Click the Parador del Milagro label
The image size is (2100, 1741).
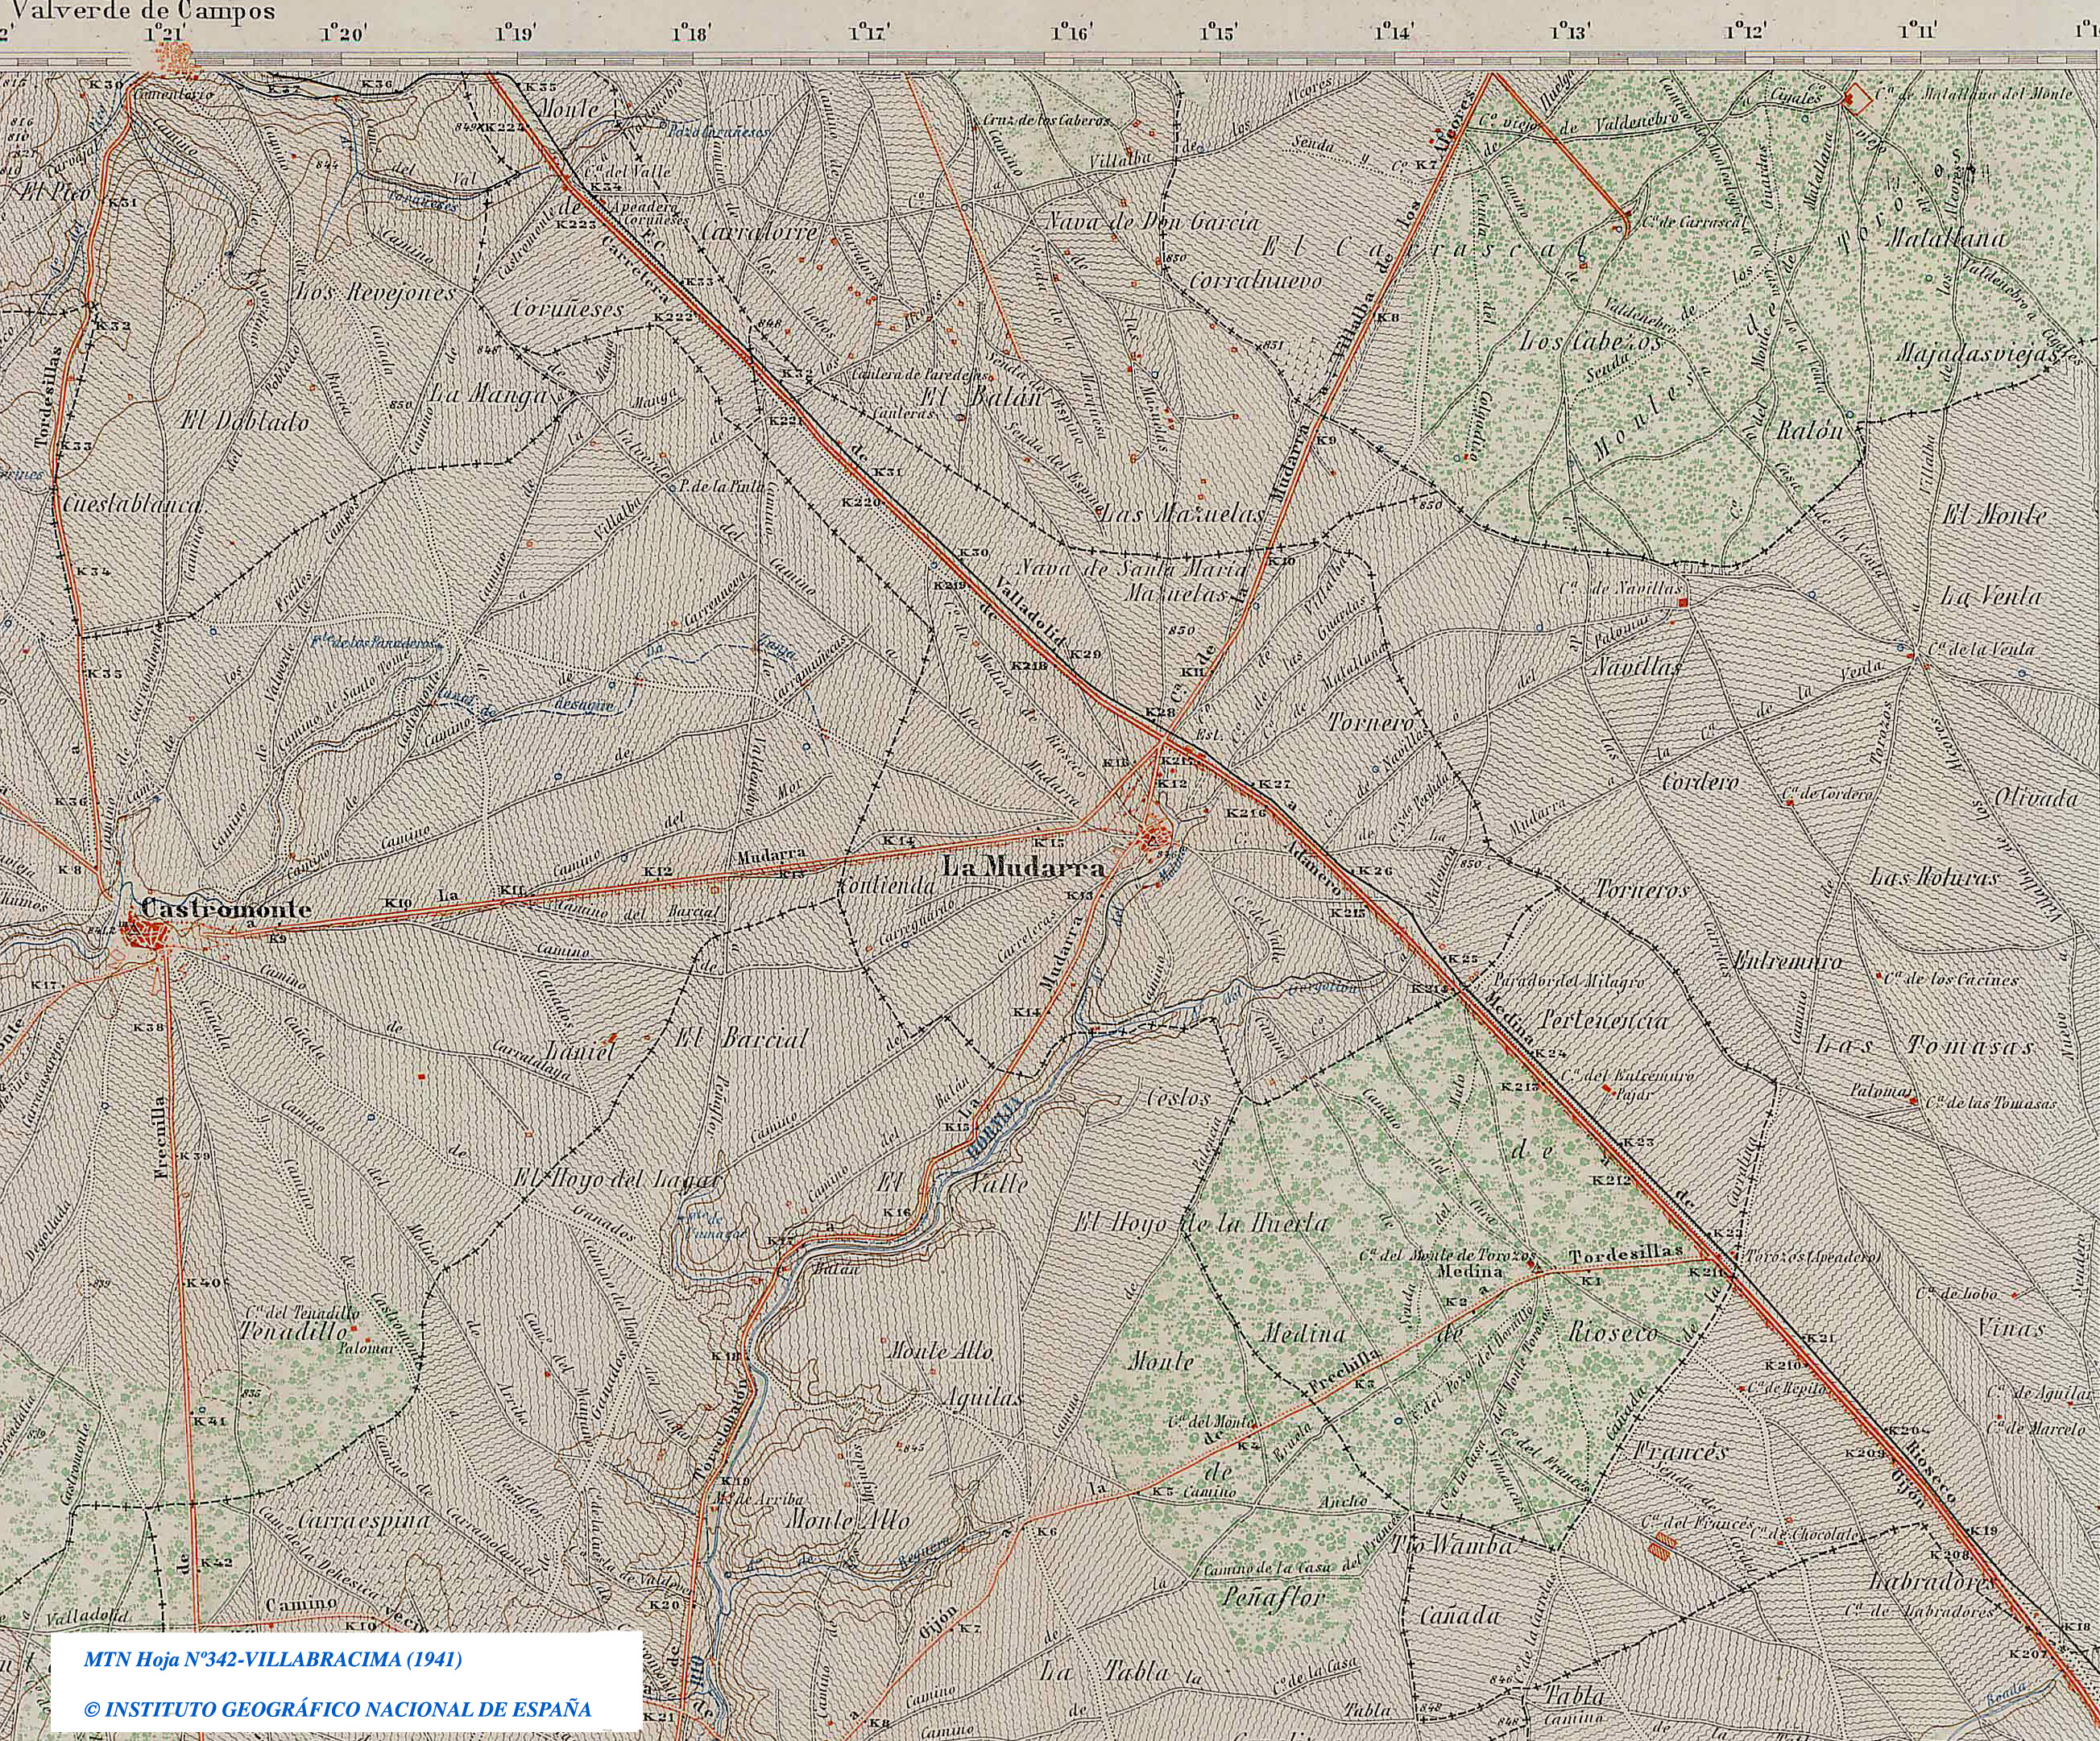(x=1569, y=982)
